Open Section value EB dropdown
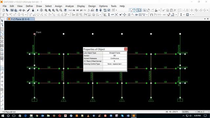 pos(115,56)
